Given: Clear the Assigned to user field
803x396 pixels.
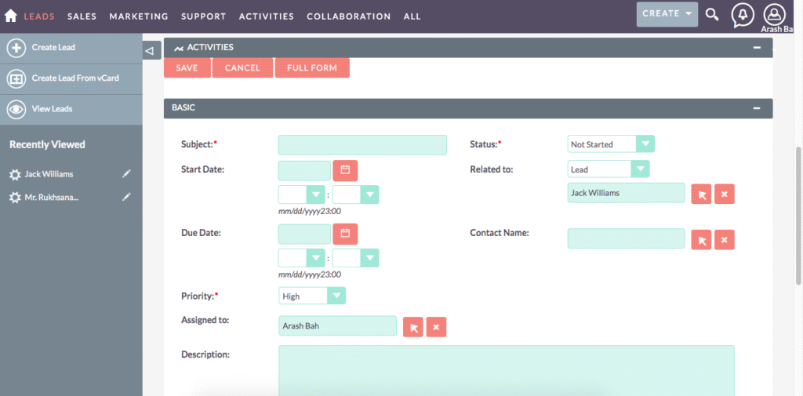Looking at the screenshot, I should point(436,327).
